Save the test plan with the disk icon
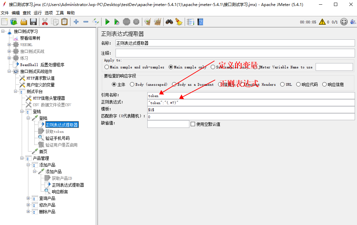The width and height of the screenshot is (357, 225). pyautogui.click(x=33, y=22)
